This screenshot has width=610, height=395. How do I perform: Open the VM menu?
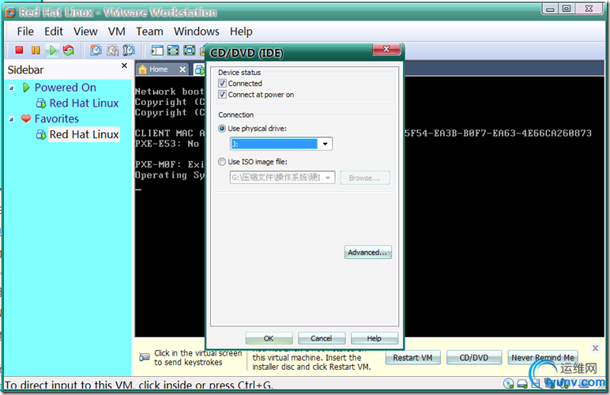pos(116,32)
